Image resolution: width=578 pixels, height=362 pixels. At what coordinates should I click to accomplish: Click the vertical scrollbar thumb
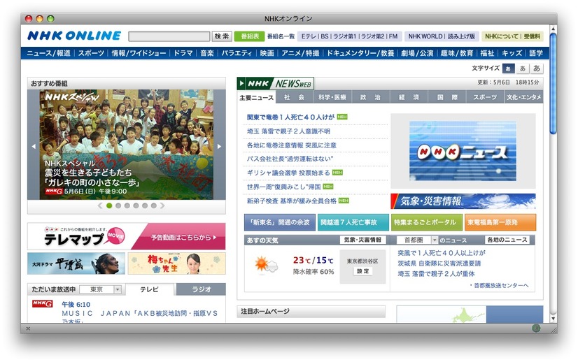(x=553, y=84)
